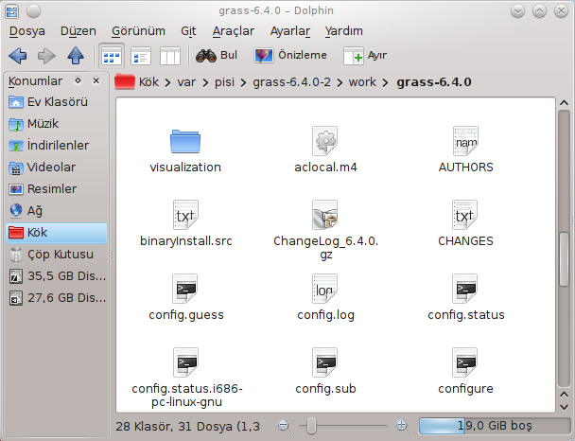This screenshot has height=441, width=575.
Task: Detach the Konumlar panel with diamond button
Action: [x=78, y=80]
